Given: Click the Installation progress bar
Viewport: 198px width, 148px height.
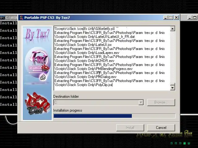Looking at the screenshot, I should pos(114,116).
